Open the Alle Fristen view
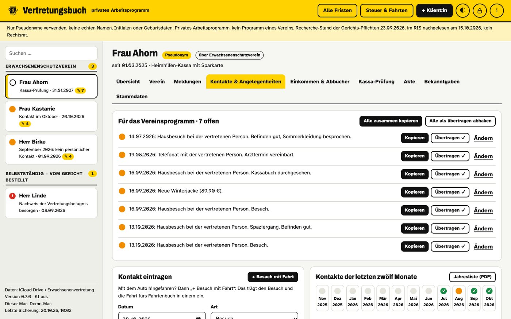 point(338,11)
